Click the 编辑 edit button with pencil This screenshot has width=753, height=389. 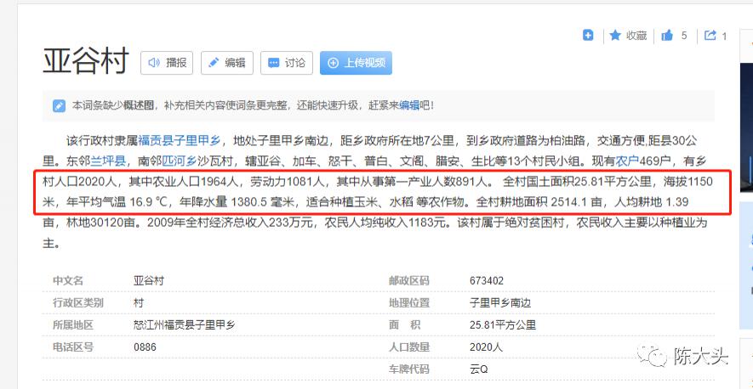[226, 63]
